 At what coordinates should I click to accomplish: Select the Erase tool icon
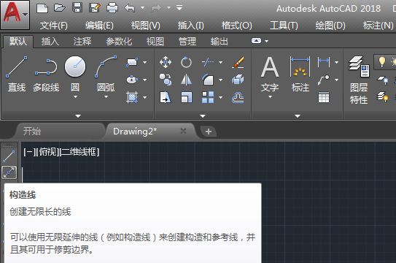[x=238, y=62]
